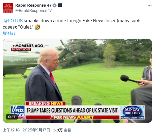Click the 2025年9月17日 date in post footer
154x133 pixels.
(x=36, y=130)
